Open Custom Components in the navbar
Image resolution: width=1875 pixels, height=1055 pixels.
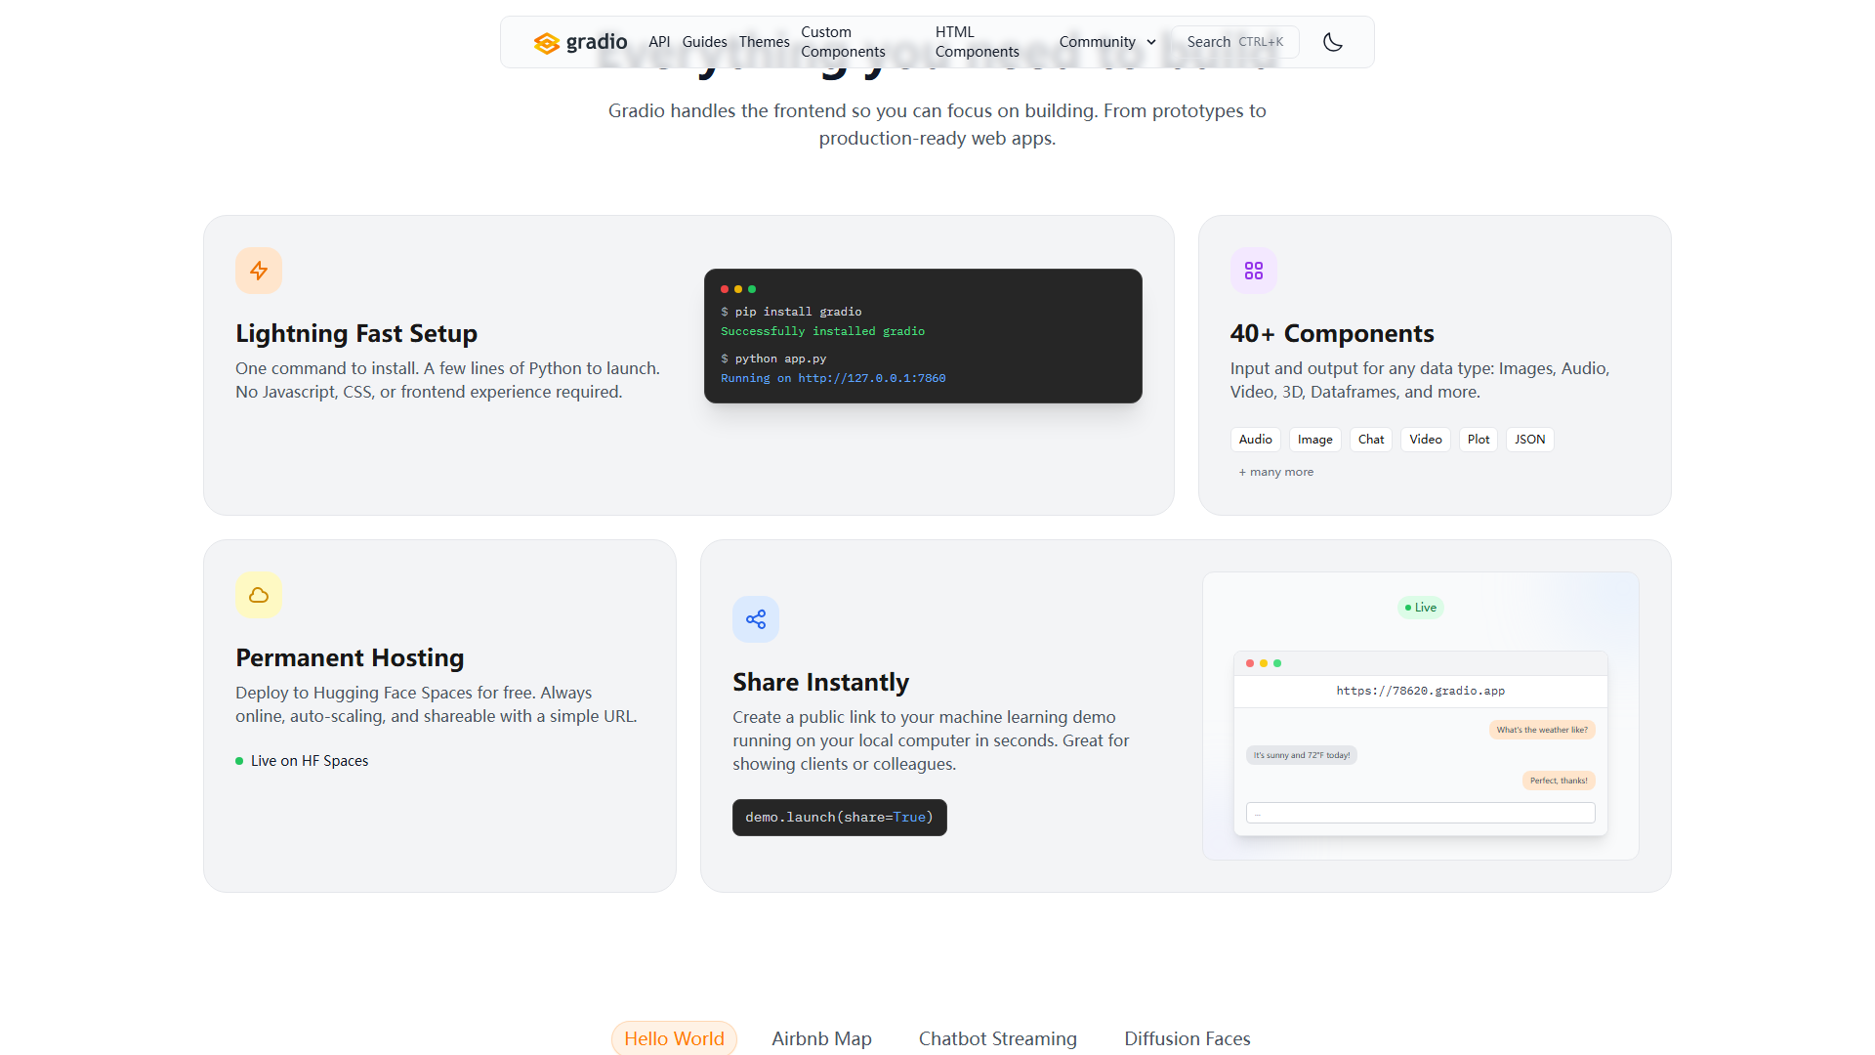pyautogui.click(x=843, y=42)
